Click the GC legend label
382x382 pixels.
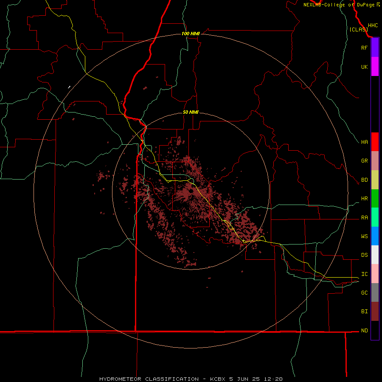(364, 292)
